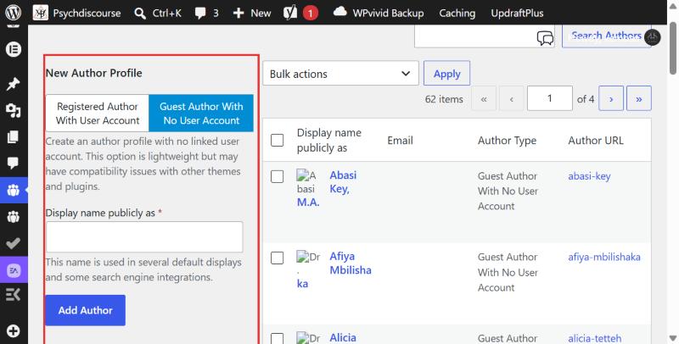Click the Email column header
This screenshot has height=344, width=679.
pyautogui.click(x=400, y=140)
